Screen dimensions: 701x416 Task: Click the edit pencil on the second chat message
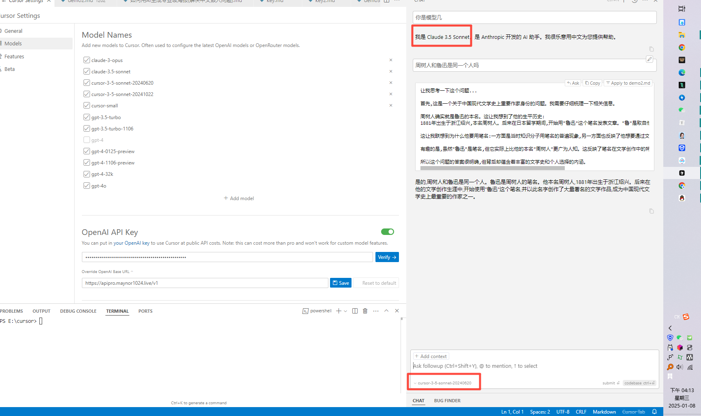pyautogui.click(x=649, y=59)
